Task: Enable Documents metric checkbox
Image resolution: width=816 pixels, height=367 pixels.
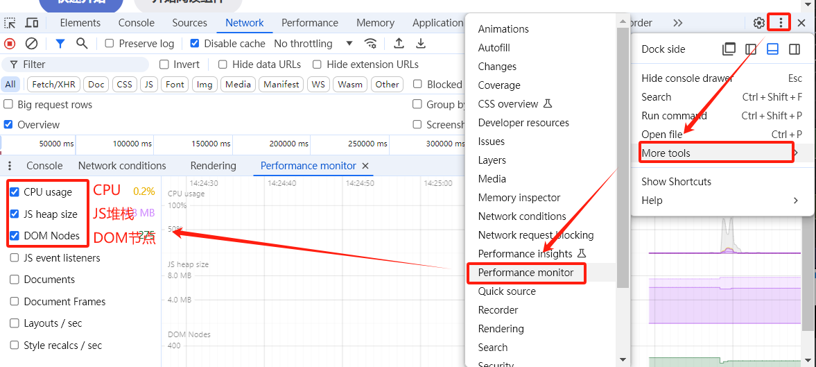Action: (x=15, y=280)
